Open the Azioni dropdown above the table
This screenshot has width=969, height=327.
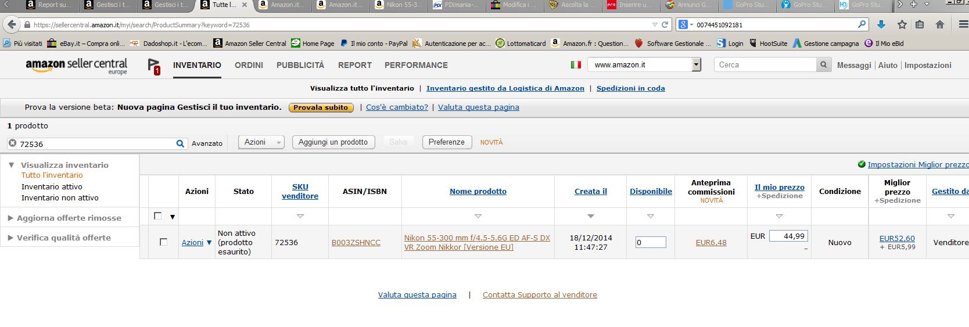pos(261,142)
